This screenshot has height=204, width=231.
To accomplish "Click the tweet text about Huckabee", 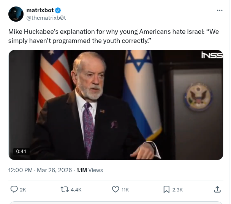I will 113,36.
